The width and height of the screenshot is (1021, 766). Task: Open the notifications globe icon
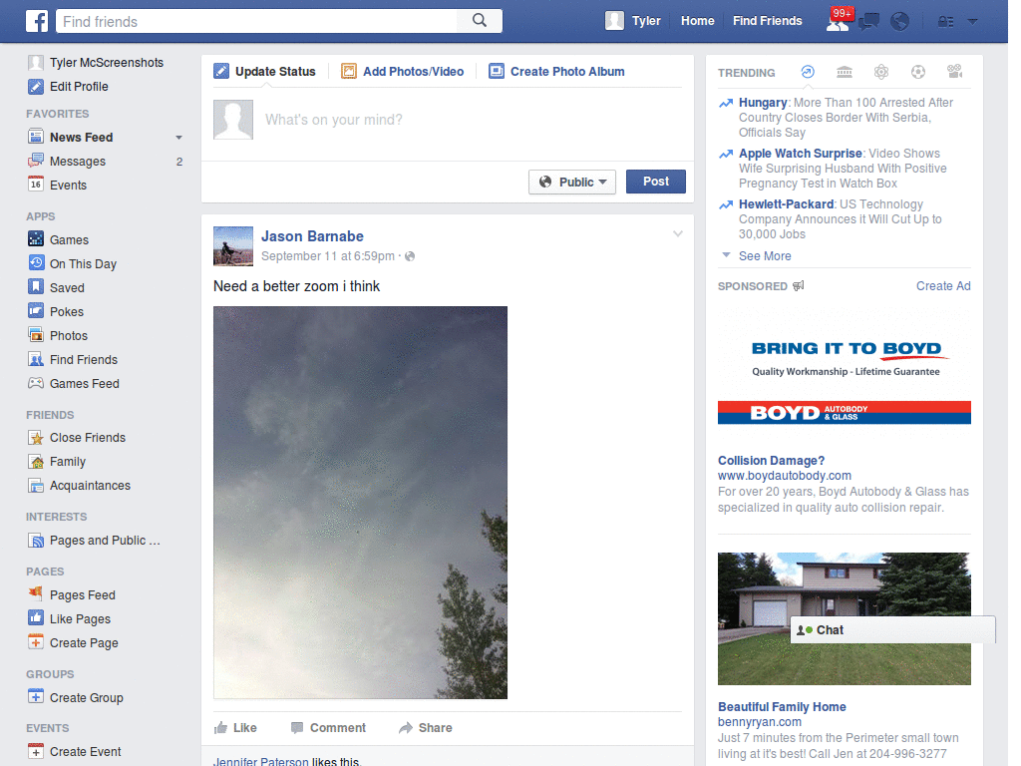[900, 22]
